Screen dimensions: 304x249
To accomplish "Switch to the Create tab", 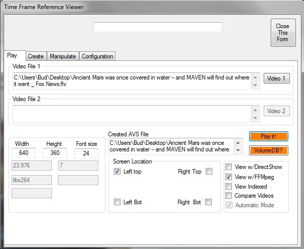I will (x=35, y=56).
